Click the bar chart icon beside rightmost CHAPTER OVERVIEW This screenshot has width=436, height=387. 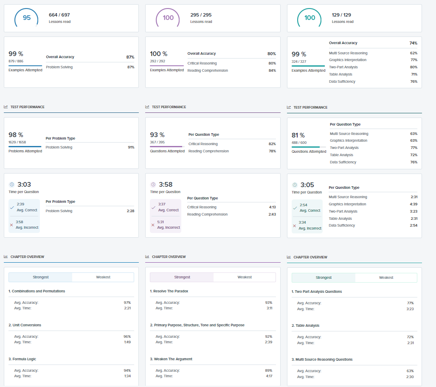289,257
